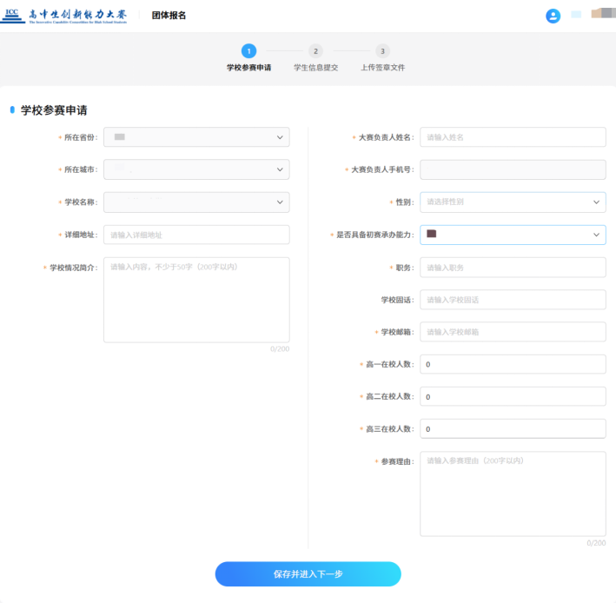This screenshot has height=603, width=616.
Task: Select step 2 student info circle
Action: click(x=315, y=51)
